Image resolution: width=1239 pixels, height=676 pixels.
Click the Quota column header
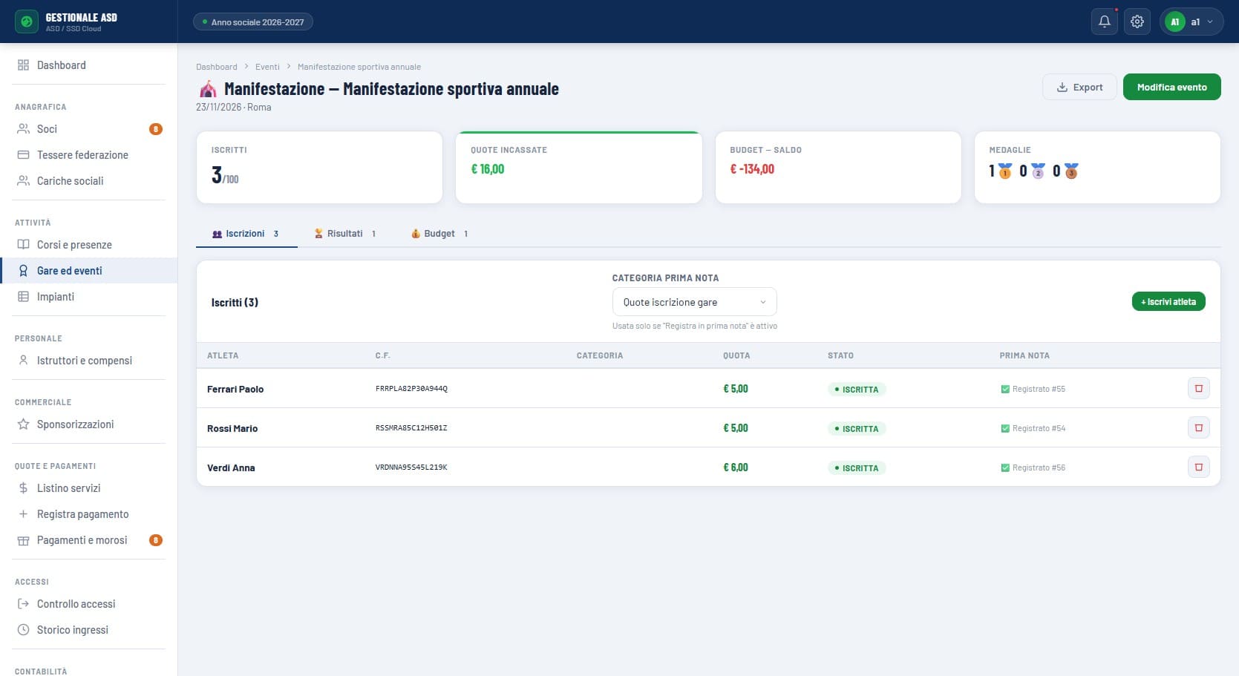736,355
